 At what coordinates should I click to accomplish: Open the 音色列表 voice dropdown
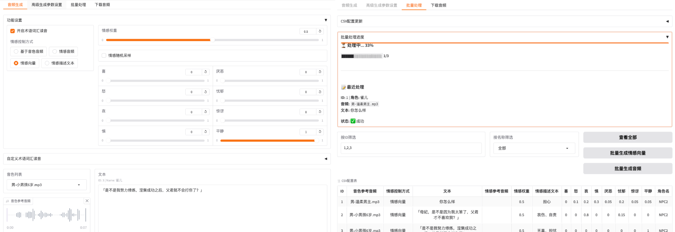47,185
